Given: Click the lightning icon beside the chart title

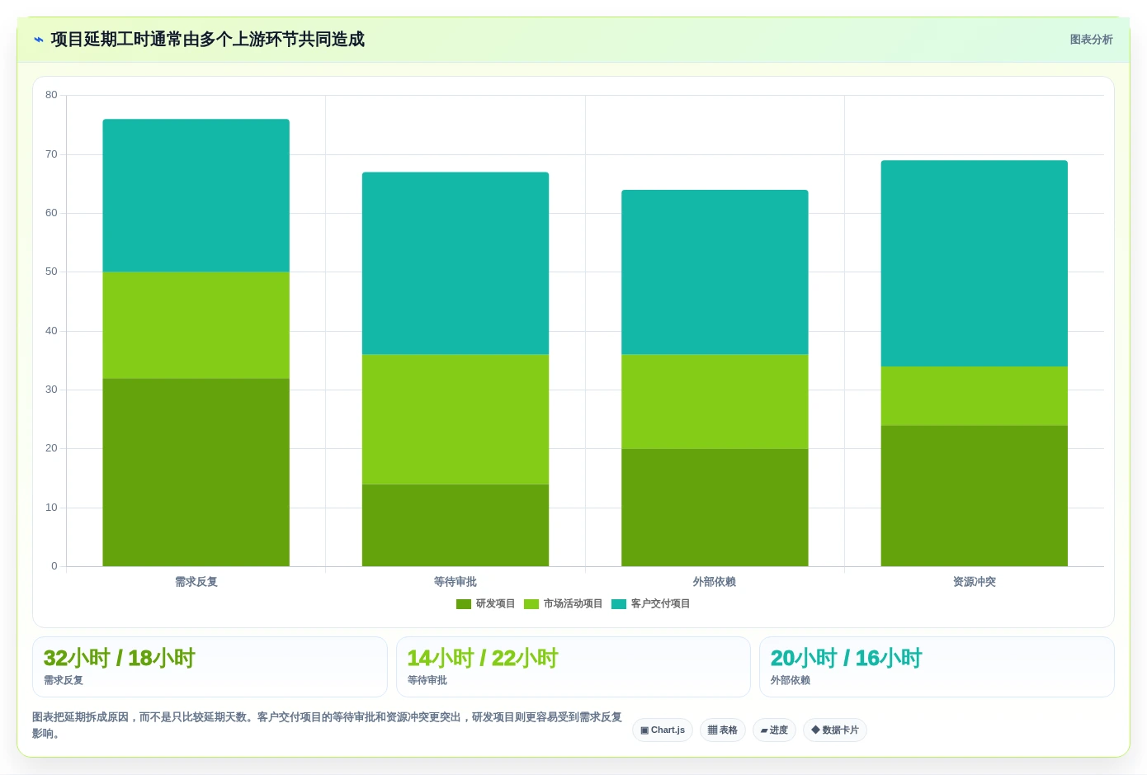Looking at the screenshot, I should pos(39,40).
